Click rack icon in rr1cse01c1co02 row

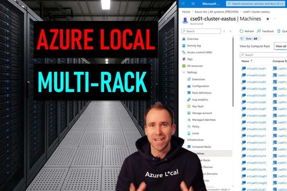click(x=275, y=75)
